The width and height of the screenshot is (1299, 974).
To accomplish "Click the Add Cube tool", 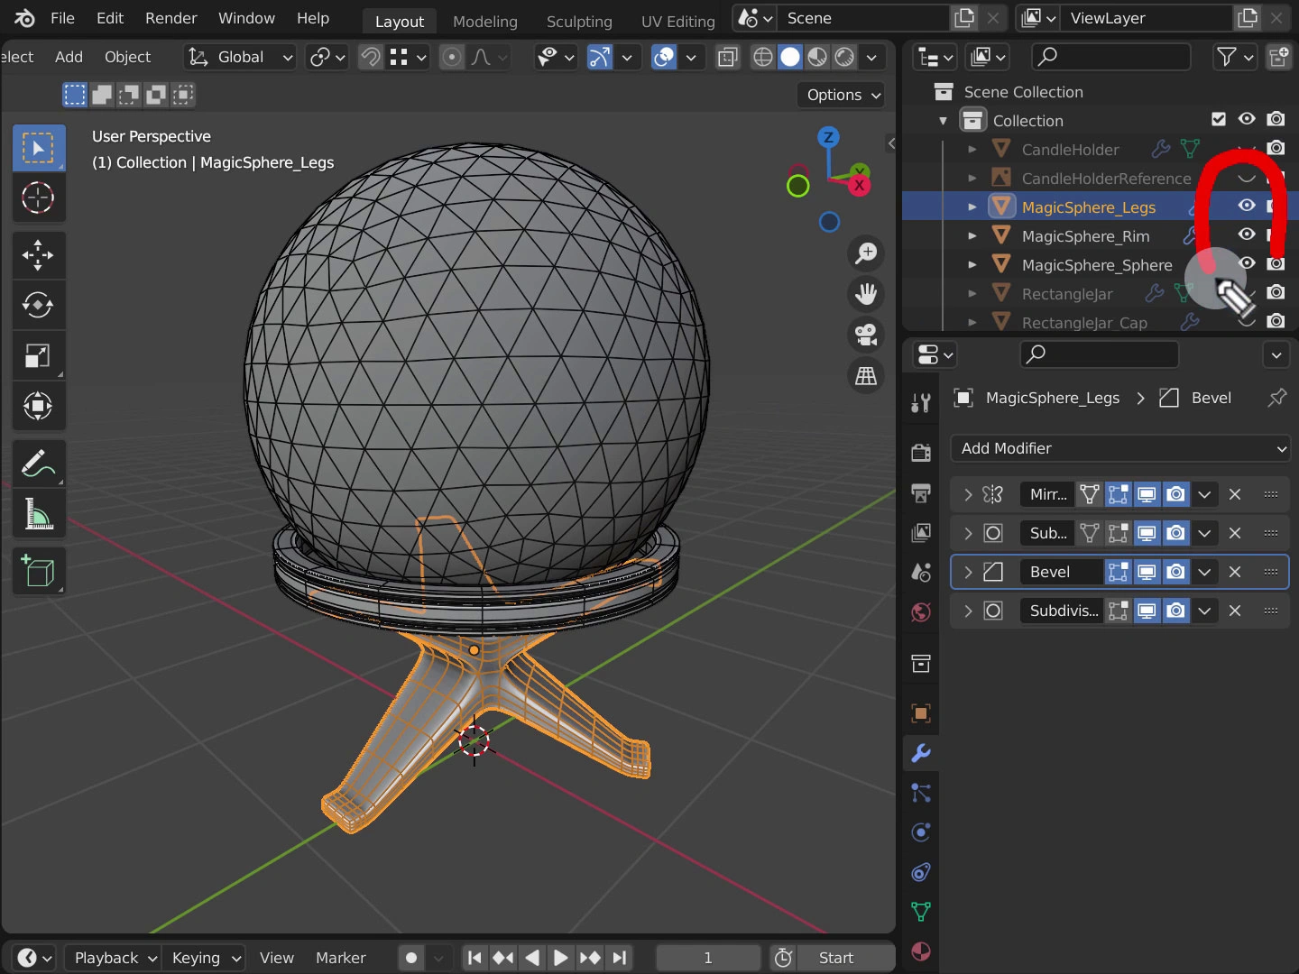I will coord(38,572).
